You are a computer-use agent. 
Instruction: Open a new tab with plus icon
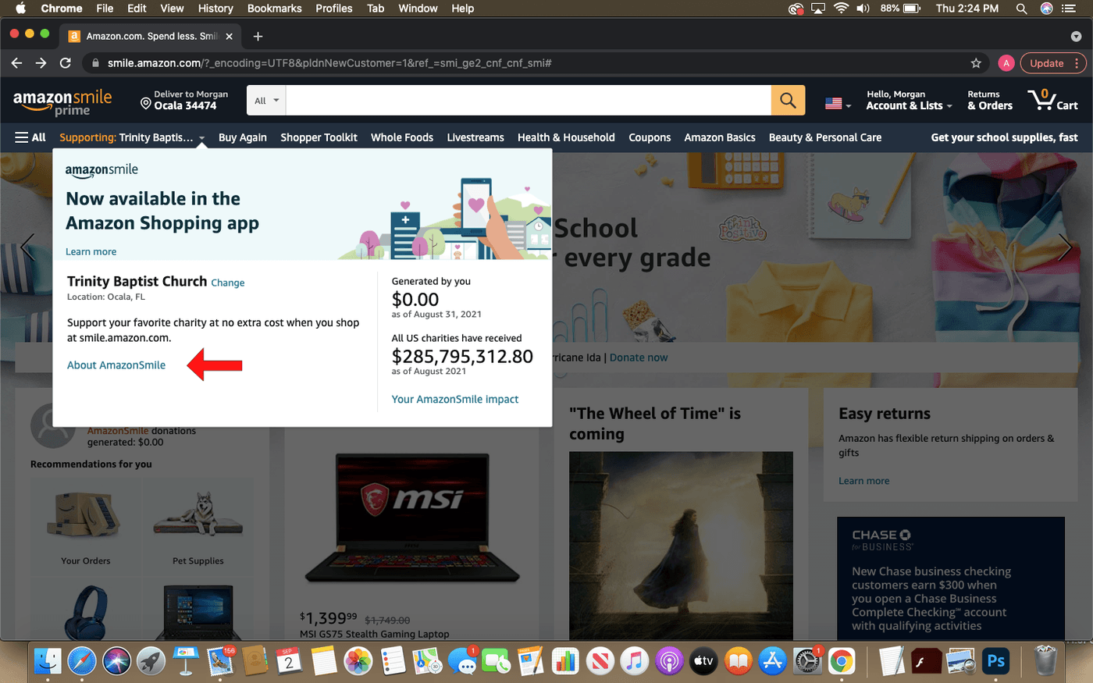pyautogui.click(x=258, y=36)
